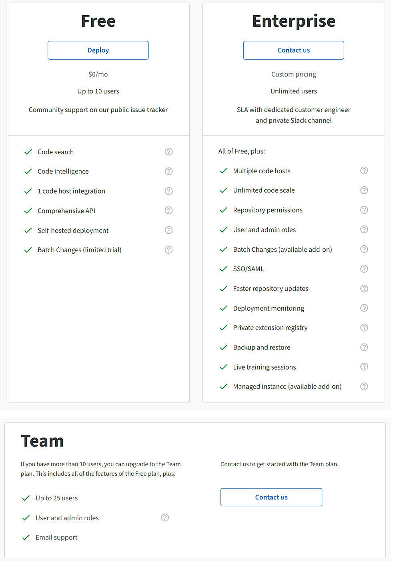This screenshot has height=564, width=399.
Task: Click the SSO/SAML help icon
Action: tap(364, 269)
